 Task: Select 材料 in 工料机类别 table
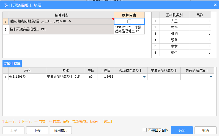point(174,28)
